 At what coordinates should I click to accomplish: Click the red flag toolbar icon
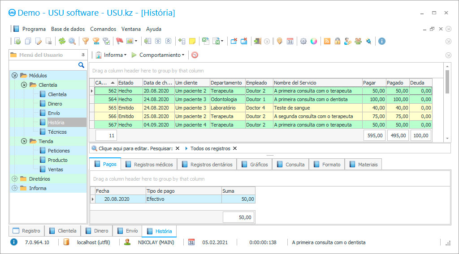[119, 41]
